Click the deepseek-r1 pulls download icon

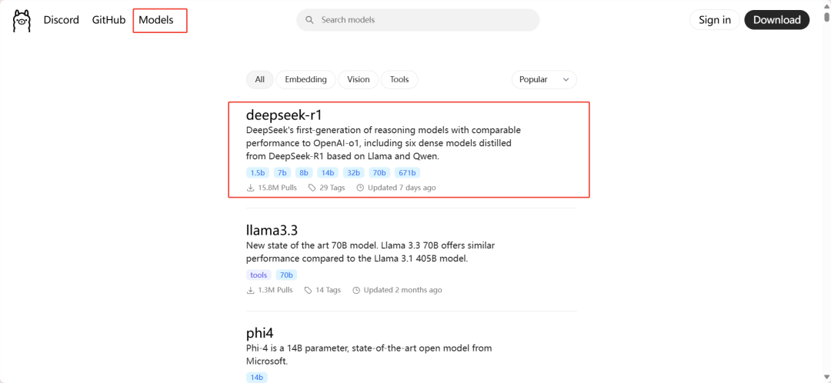(251, 188)
